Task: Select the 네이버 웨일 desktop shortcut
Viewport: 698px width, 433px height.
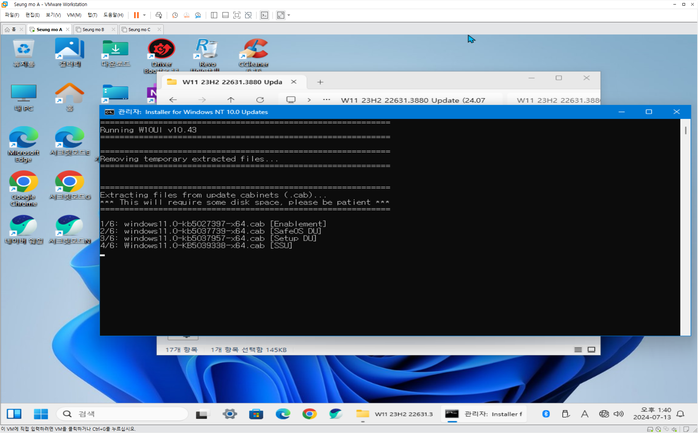Action: pos(24,230)
